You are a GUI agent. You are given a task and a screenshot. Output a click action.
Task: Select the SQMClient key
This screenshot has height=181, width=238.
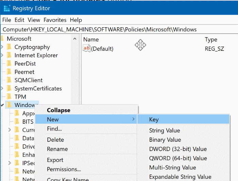[x=29, y=80]
